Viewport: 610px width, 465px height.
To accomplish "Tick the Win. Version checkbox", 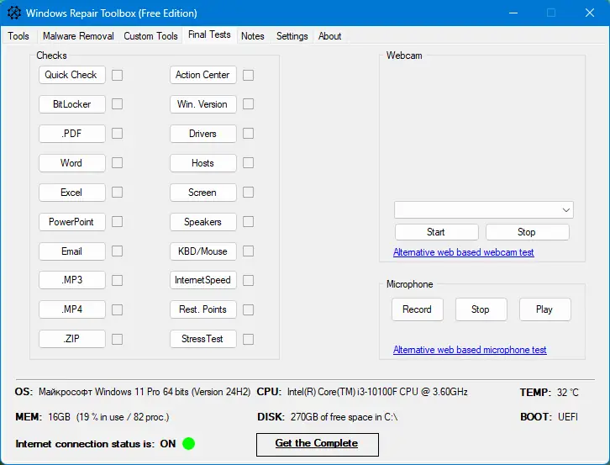I will (248, 104).
